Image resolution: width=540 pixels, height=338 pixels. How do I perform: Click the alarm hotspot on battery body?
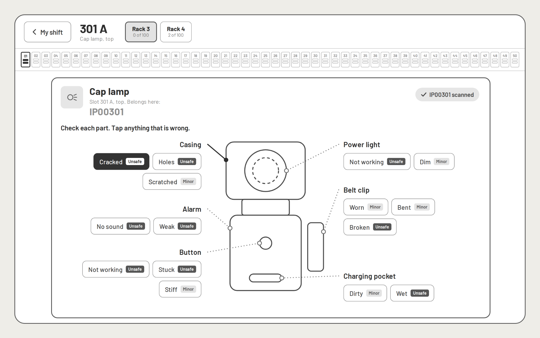click(x=230, y=228)
